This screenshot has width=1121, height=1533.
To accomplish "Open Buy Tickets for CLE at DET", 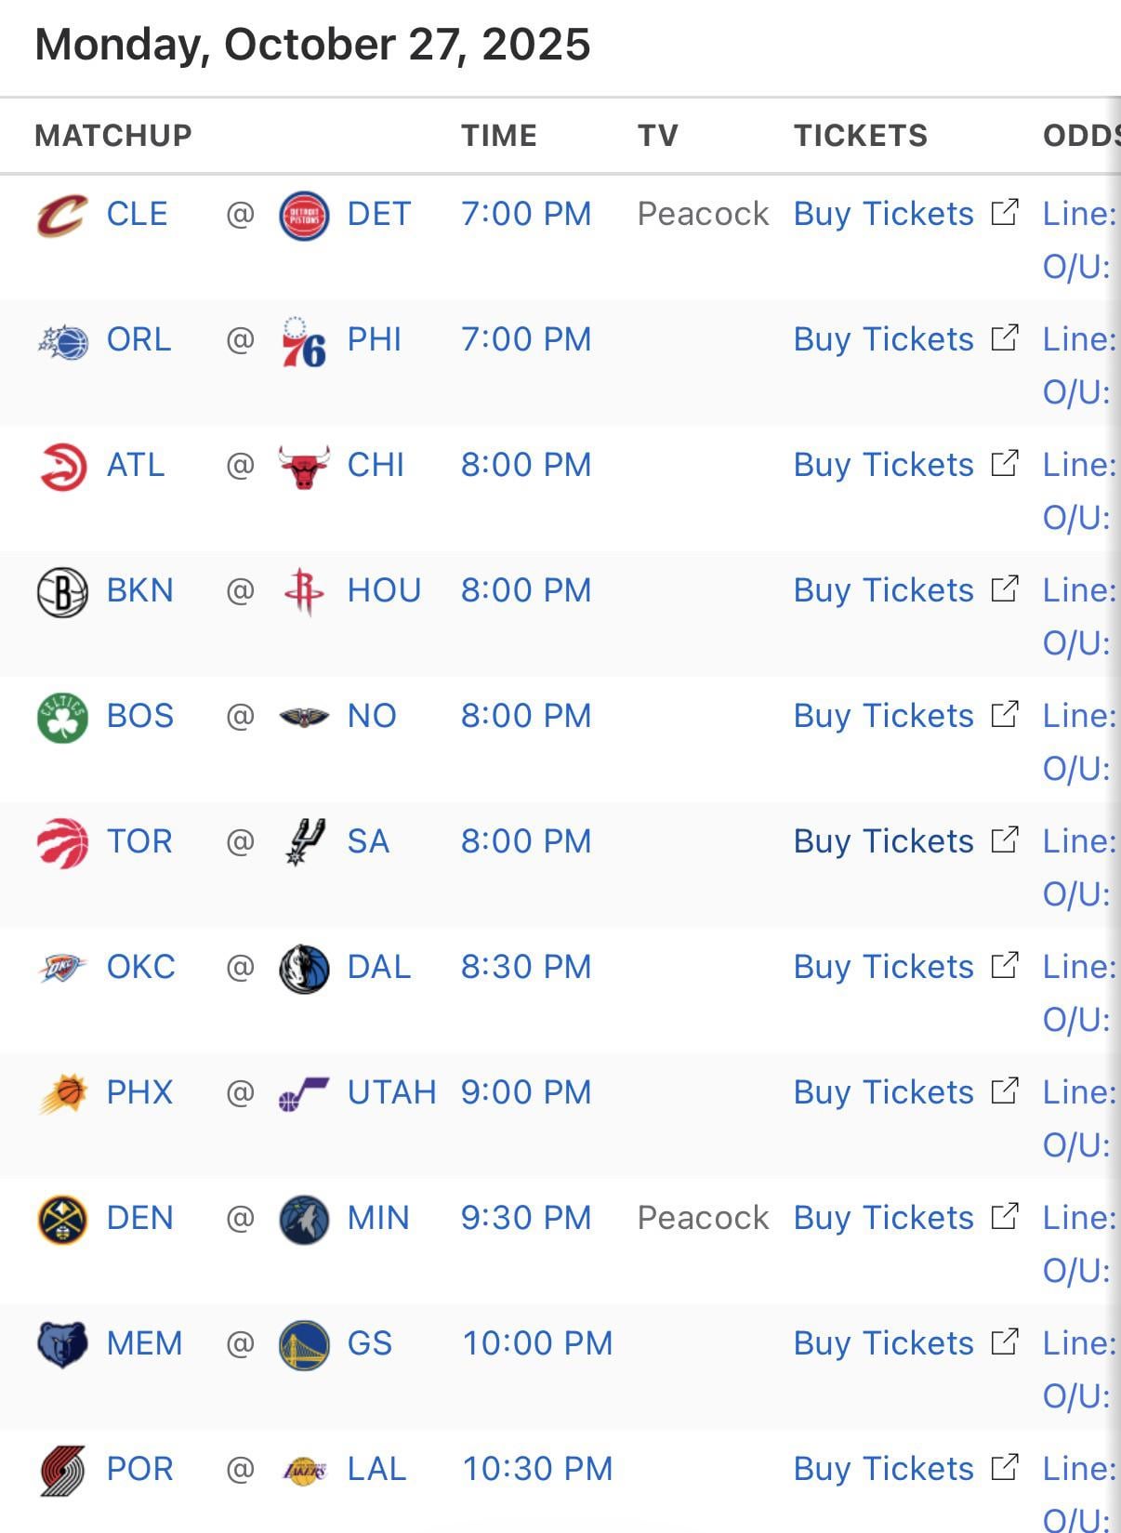I will 883,214.
